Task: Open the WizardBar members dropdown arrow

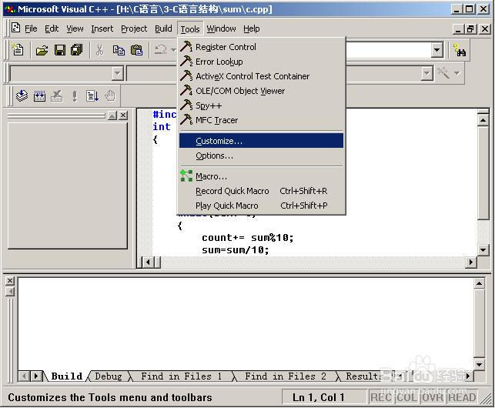Action: point(426,73)
